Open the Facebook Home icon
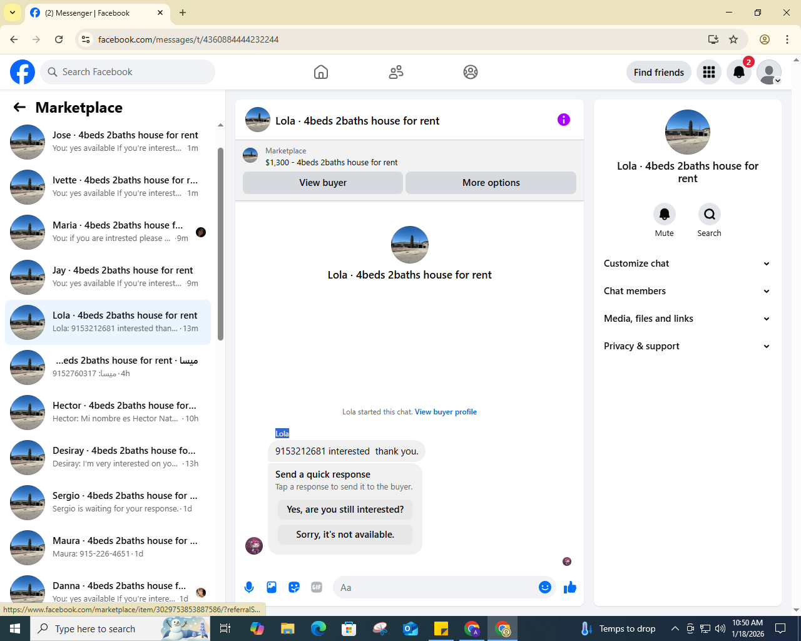This screenshot has width=801, height=641. coord(321,72)
